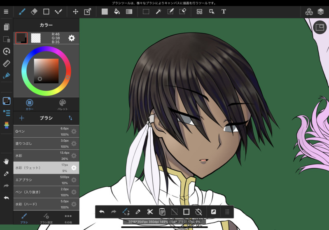Open the ruler snap icon in sidebar
The image size is (329, 230).
(x=7, y=63)
